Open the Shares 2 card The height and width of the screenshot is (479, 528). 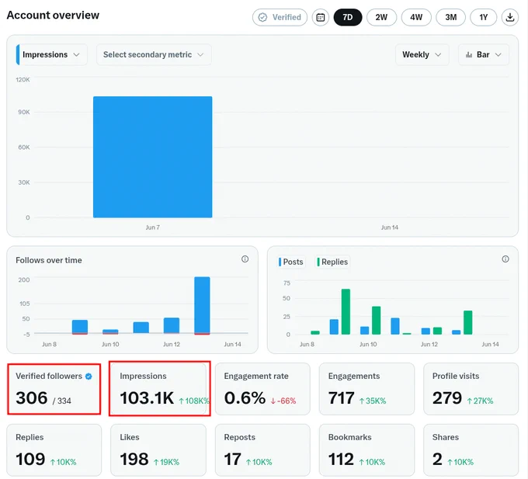(x=471, y=450)
